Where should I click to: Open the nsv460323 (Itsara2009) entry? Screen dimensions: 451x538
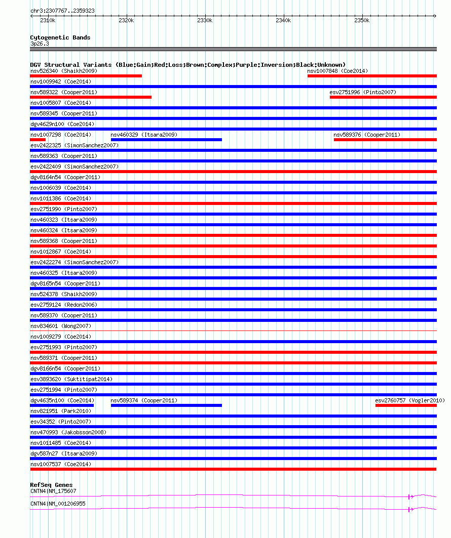64,220
